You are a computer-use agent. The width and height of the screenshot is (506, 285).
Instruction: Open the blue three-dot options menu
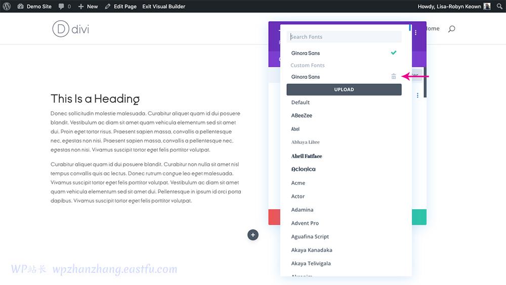pos(417,95)
